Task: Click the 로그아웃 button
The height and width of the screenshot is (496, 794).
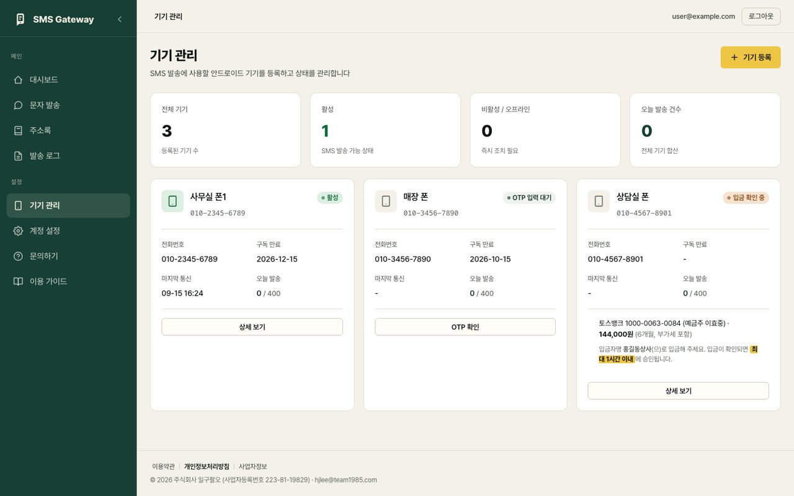Action: pyautogui.click(x=761, y=16)
